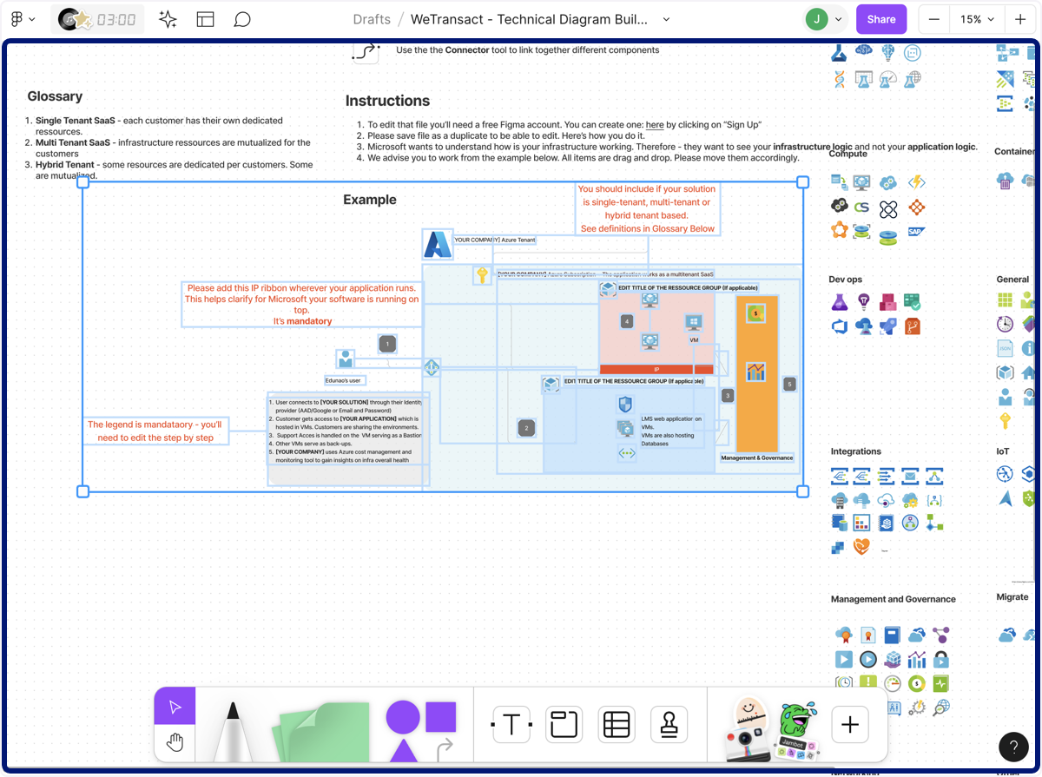Open the Help question mark button

pos(1013,747)
